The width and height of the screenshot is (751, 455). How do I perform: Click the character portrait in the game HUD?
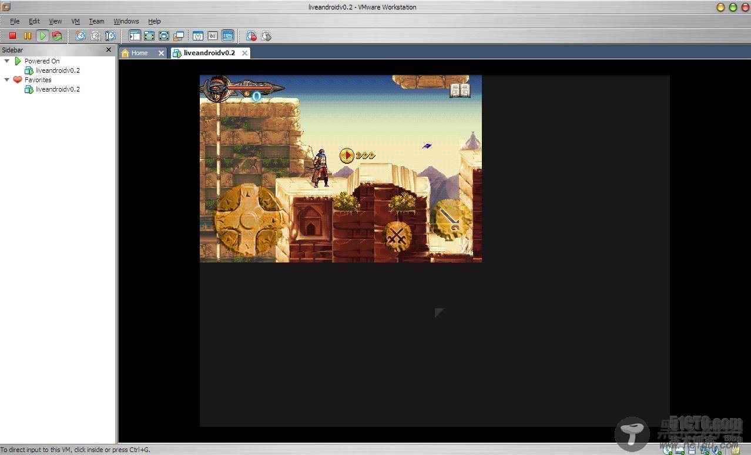(216, 89)
